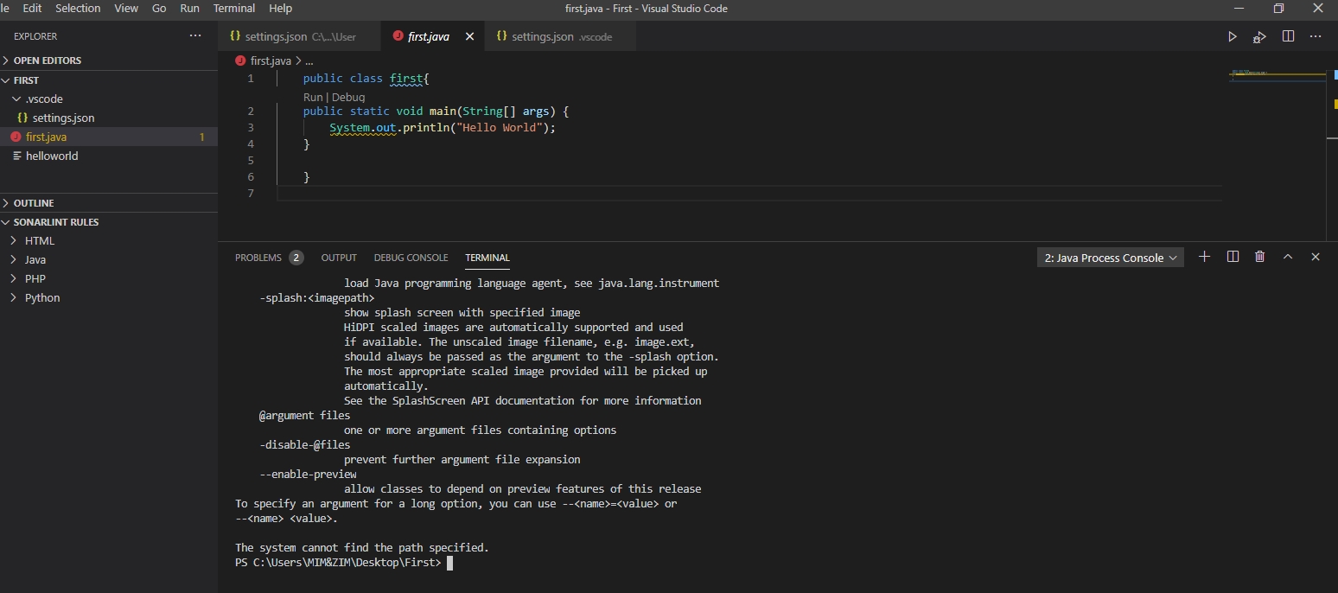The height and width of the screenshot is (593, 1338).
Task: Run the Java file with play icon
Action: pos(1233,36)
